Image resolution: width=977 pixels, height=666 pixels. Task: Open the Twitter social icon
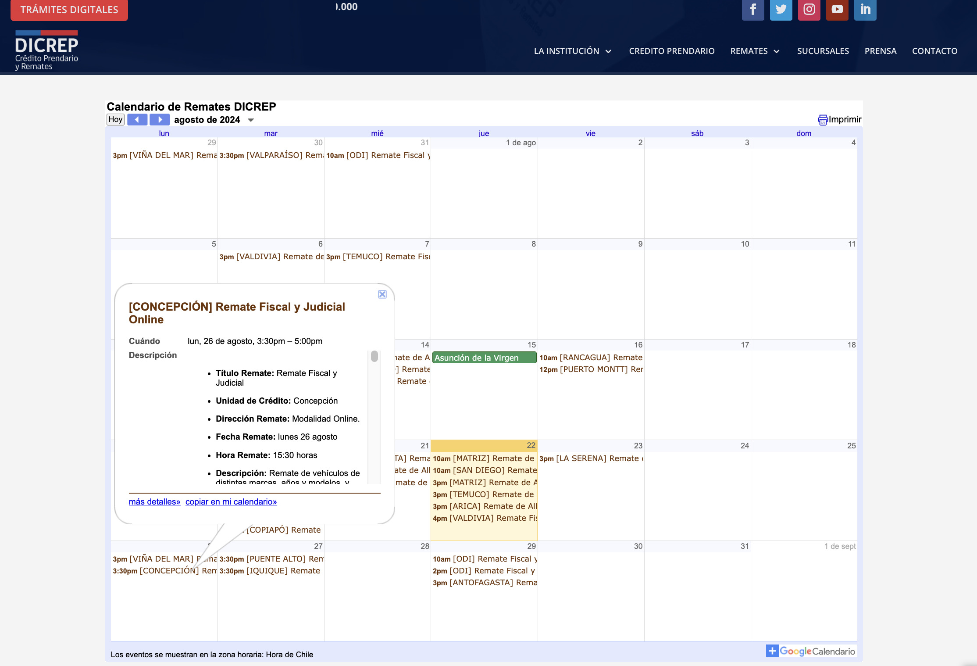click(781, 9)
